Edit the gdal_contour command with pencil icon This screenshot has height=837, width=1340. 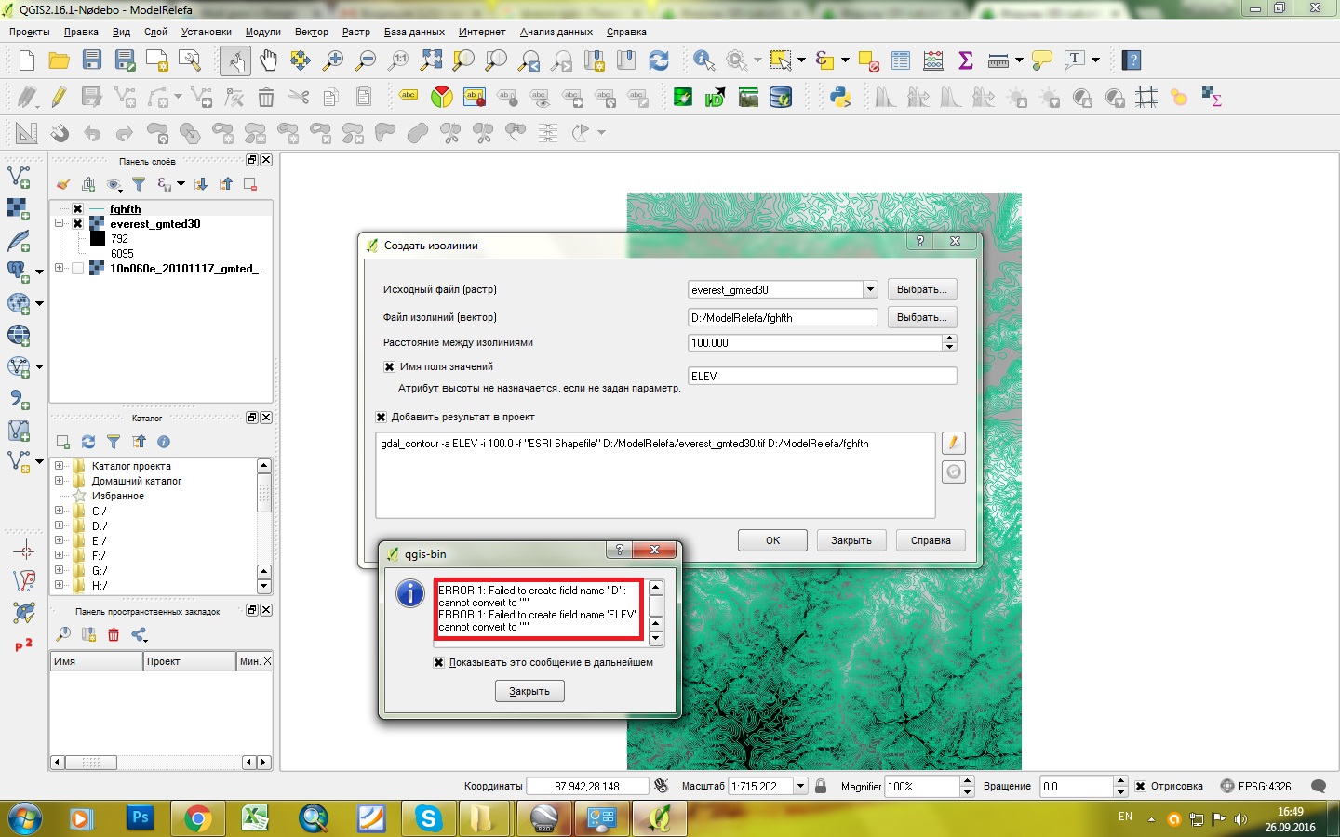tap(953, 444)
